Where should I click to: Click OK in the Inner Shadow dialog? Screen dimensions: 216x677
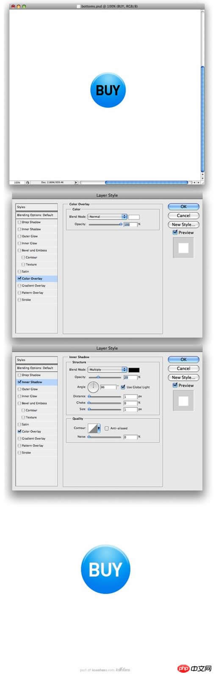coord(183,359)
